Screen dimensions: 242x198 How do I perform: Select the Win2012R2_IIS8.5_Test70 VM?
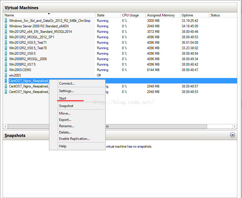click(28, 48)
